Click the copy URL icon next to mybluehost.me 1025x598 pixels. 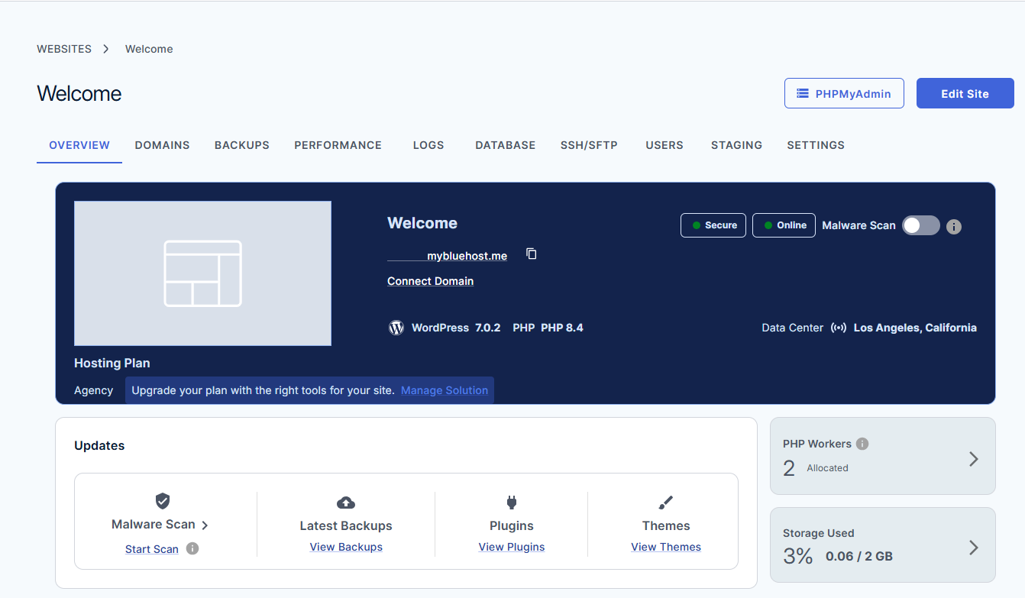(532, 254)
